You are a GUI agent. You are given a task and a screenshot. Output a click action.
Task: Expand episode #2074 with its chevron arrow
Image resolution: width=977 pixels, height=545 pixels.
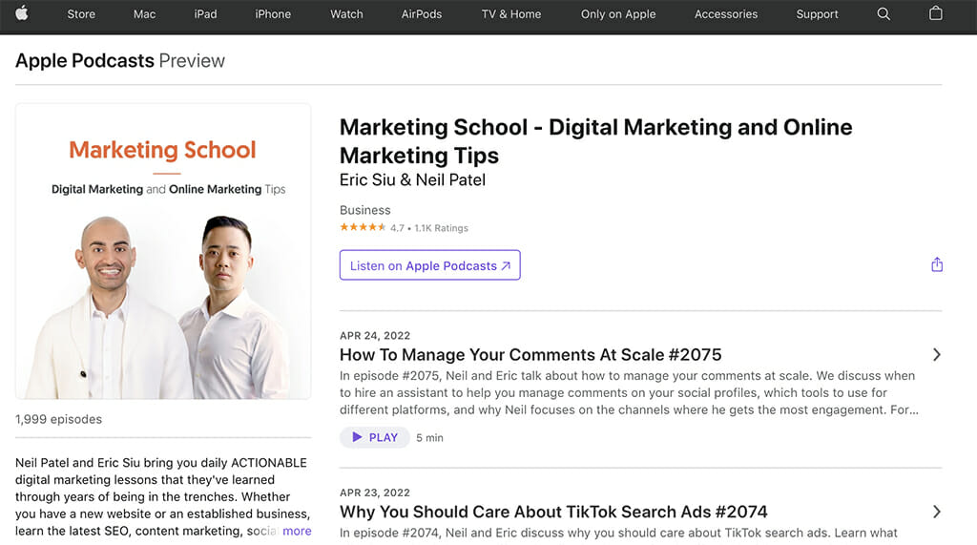point(937,512)
